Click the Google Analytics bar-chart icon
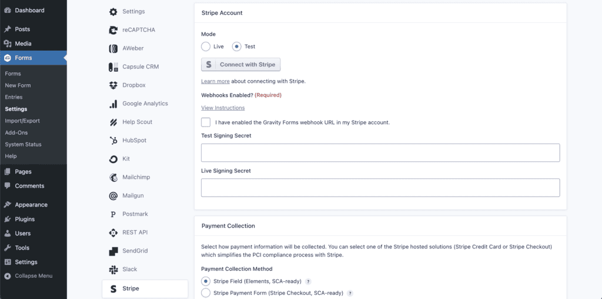Image resolution: width=602 pixels, height=299 pixels. pyautogui.click(x=113, y=104)
